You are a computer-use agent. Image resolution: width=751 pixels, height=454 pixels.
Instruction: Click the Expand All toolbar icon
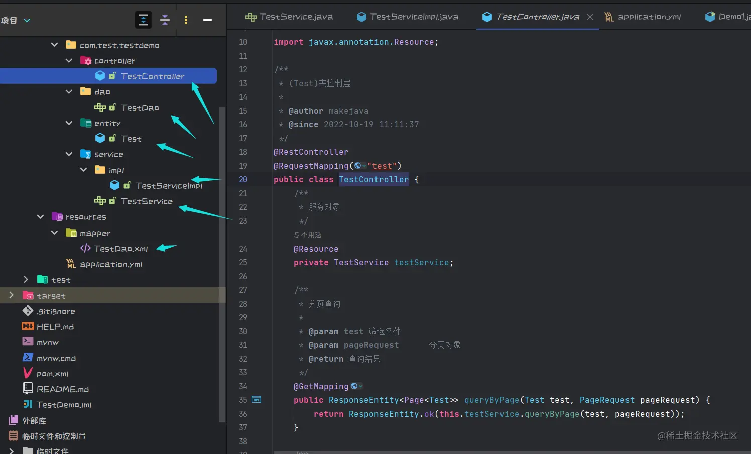143,20
